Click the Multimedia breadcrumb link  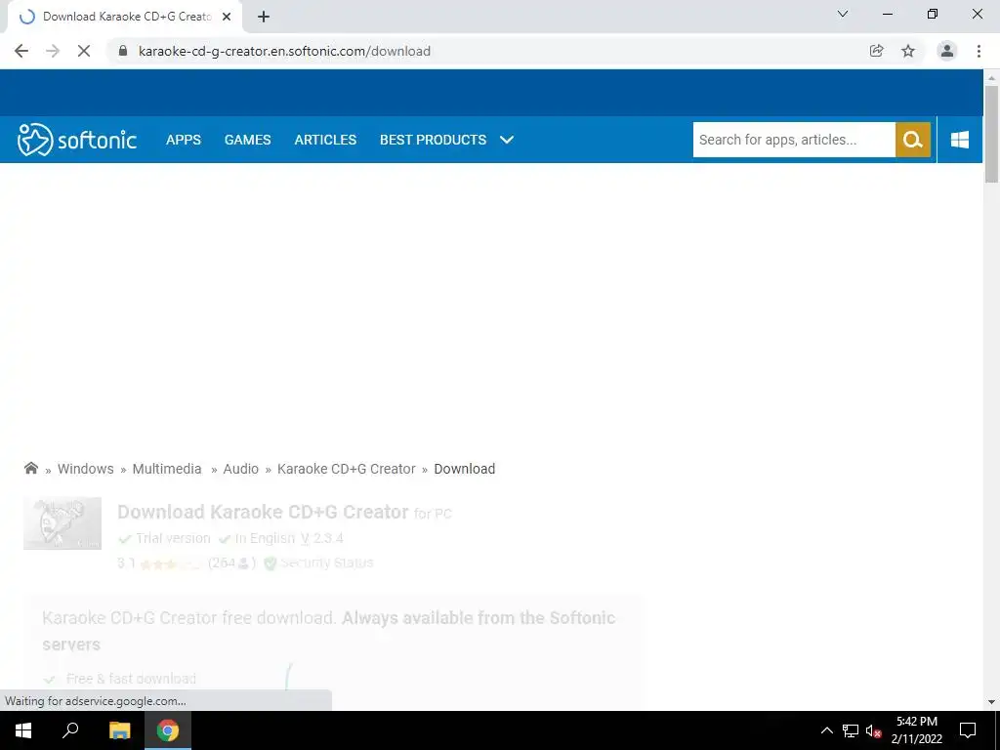[x=167, y=469]
